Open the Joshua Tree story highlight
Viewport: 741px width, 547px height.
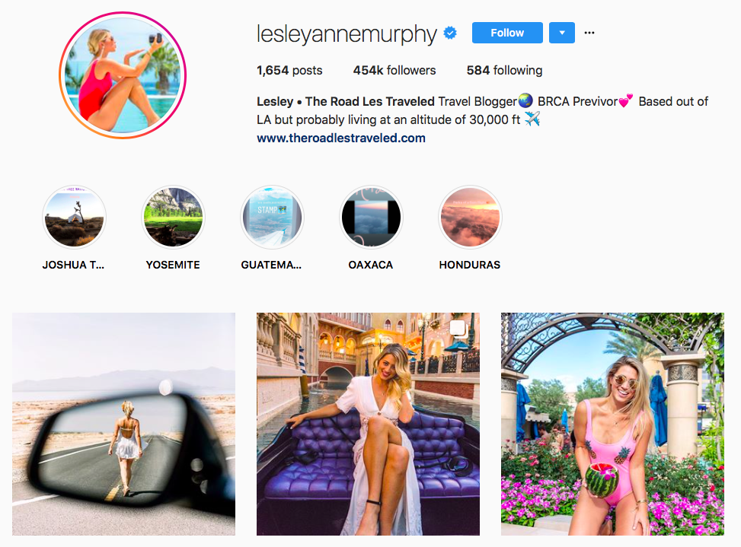pos(74,217)
